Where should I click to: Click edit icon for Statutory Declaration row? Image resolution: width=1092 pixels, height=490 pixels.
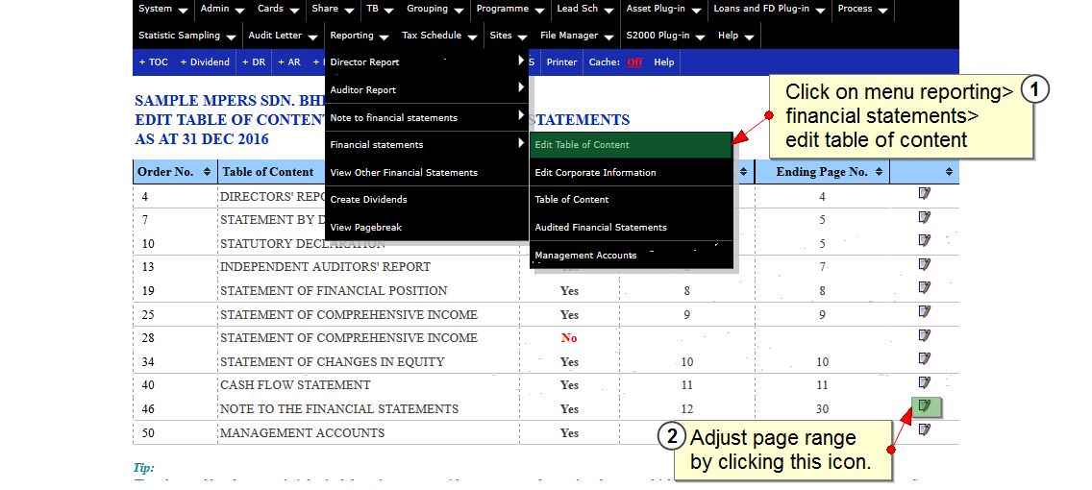click(x=925, y=241)
